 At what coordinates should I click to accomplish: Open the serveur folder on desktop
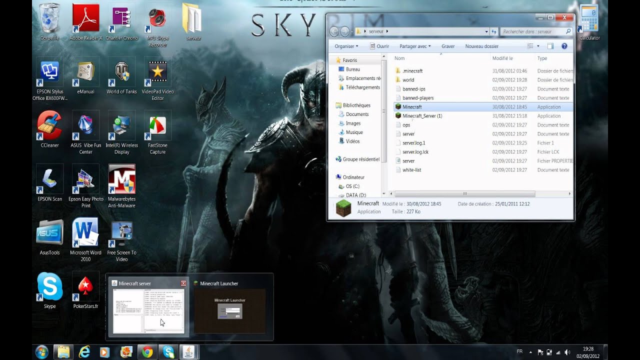pos(193,21)
